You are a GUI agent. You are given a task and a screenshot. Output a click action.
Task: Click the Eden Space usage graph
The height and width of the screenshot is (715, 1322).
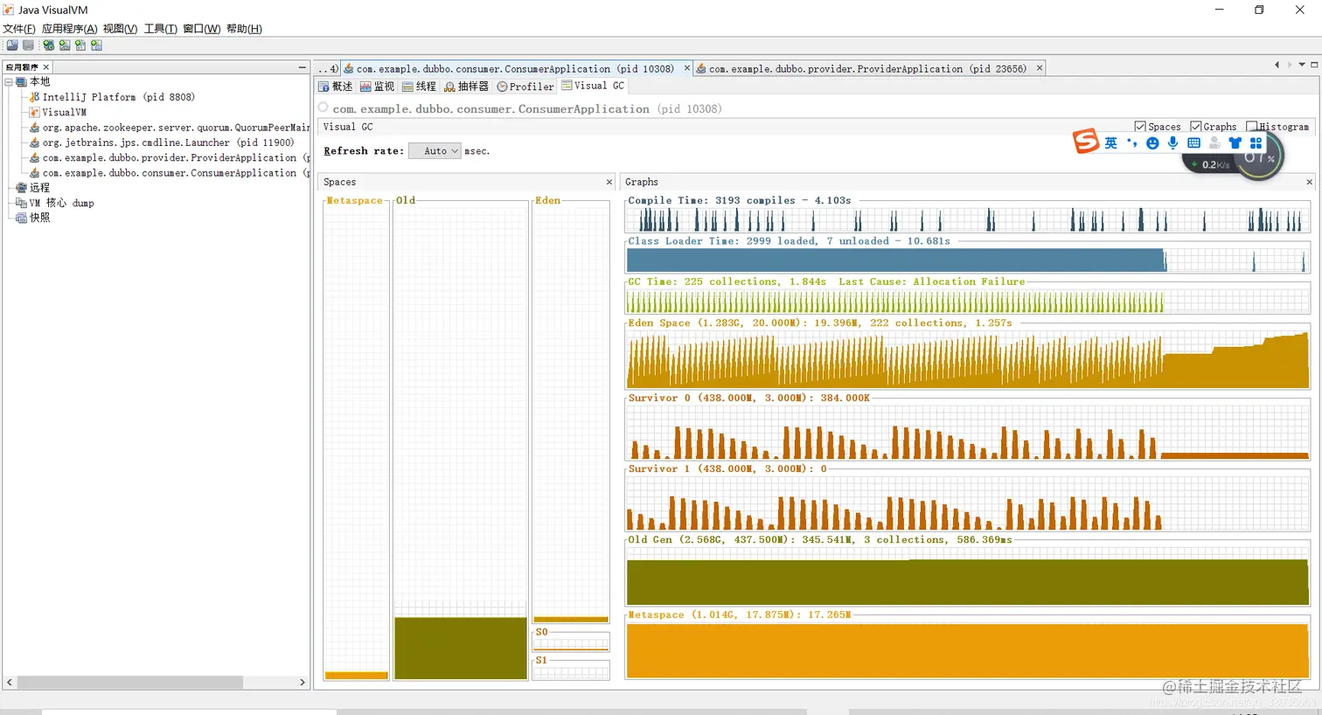(x=968, y=359)
